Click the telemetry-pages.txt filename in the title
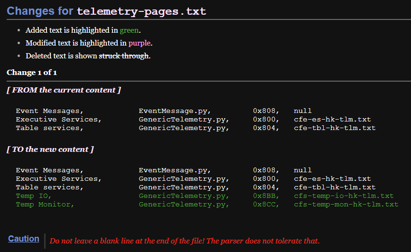Viewport: 411px width, 252px height. [x=141, y=11]
